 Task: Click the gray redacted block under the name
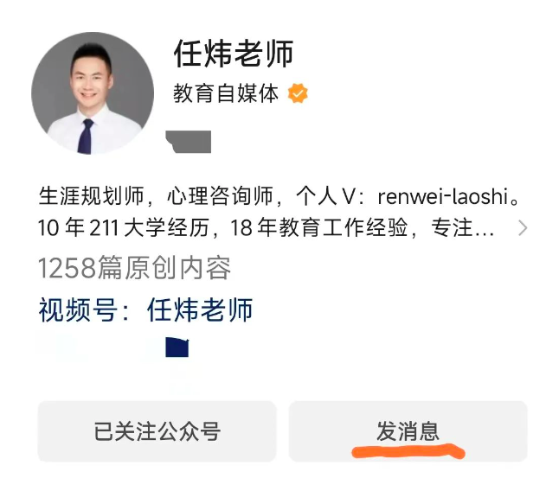(189, 142)
